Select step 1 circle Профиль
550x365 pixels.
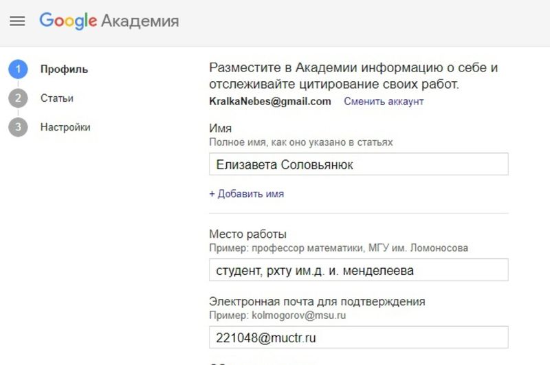[18, 69]
